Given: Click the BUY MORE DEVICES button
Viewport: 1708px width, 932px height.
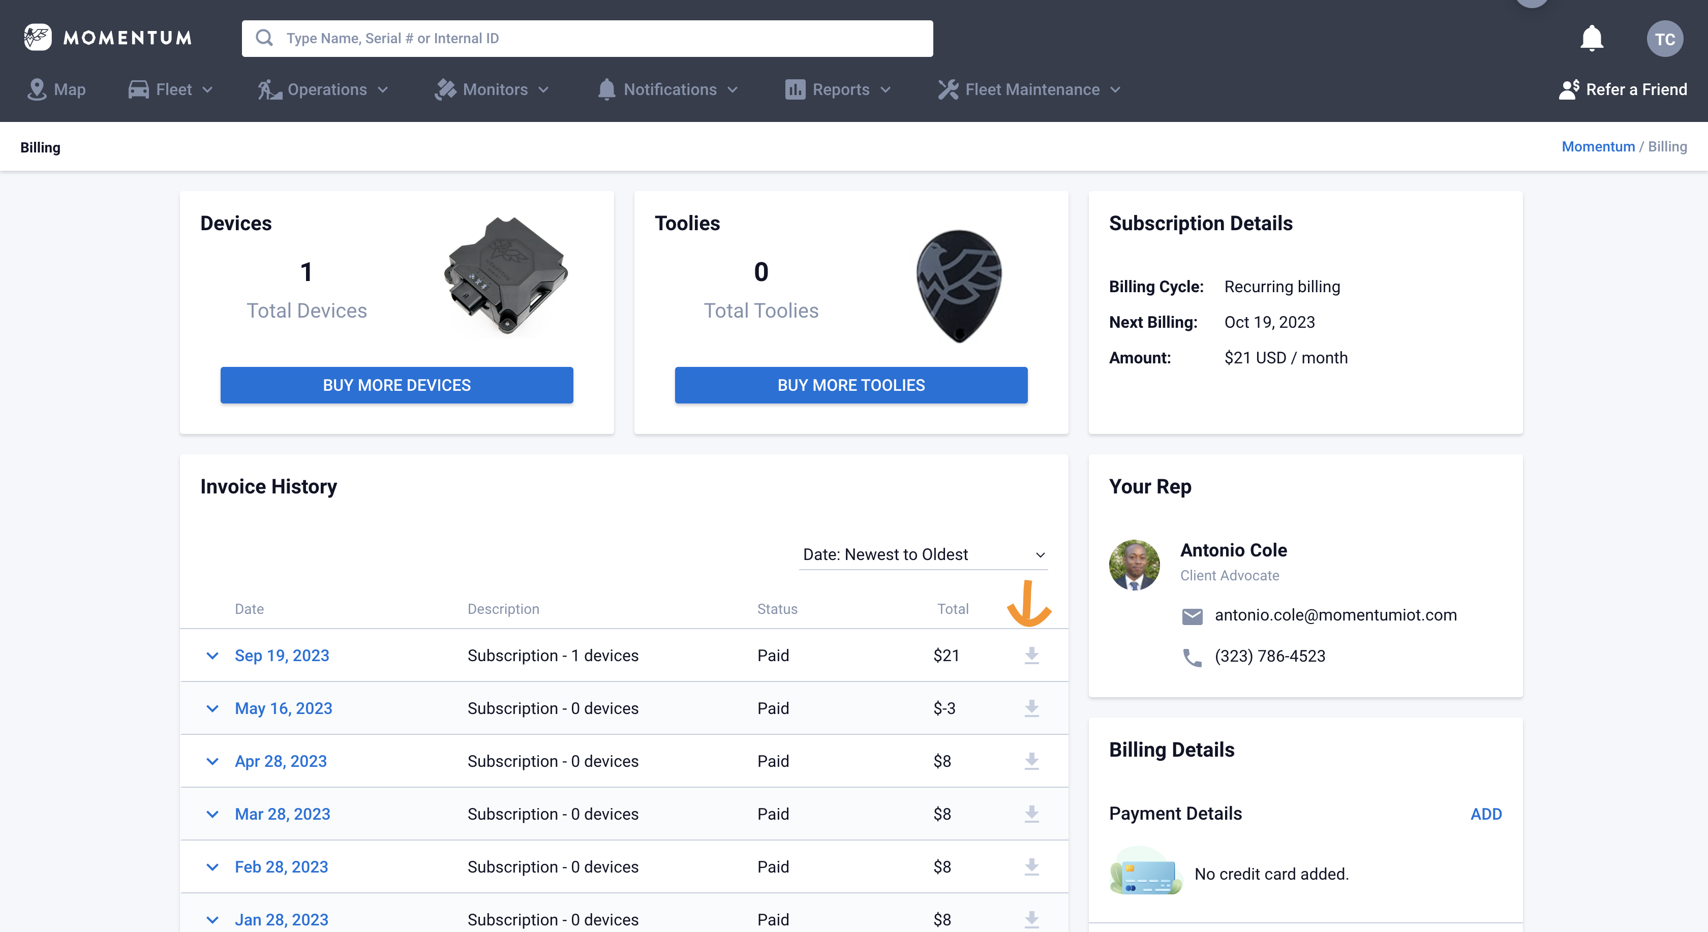Looking at the screenshot, I should [x=396, y=385].
